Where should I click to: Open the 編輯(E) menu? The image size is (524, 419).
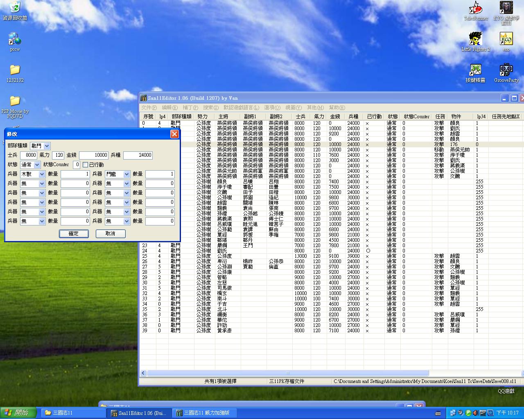[169, 108]
